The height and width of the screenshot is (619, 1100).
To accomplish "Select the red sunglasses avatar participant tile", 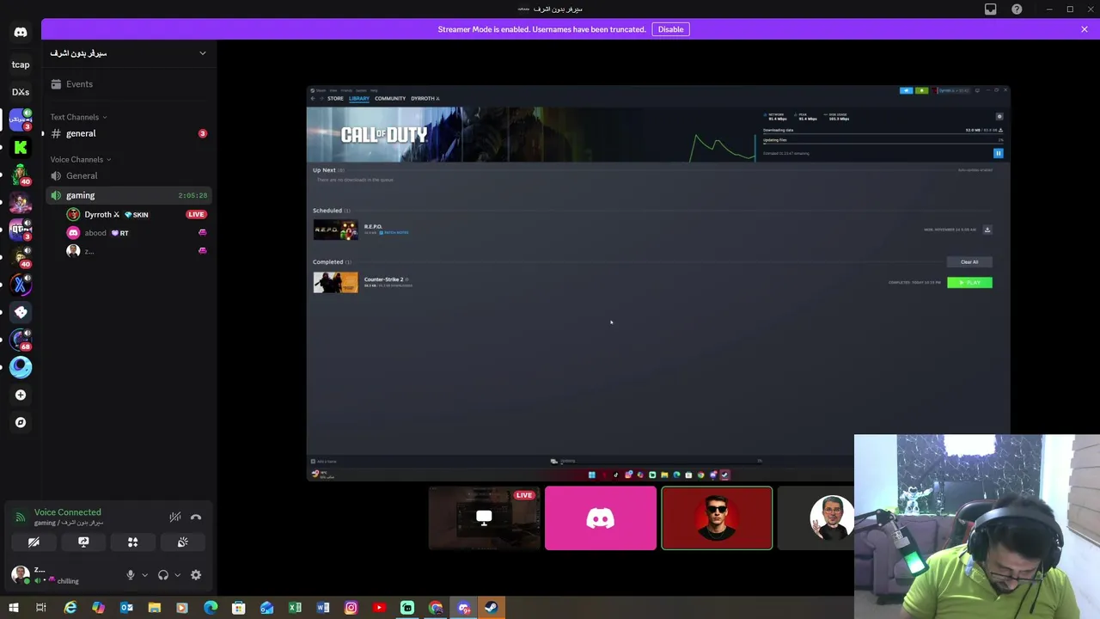I will coord(717,518).
